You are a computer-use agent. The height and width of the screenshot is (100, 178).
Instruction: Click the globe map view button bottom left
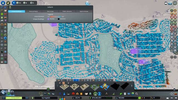point(3,92)
